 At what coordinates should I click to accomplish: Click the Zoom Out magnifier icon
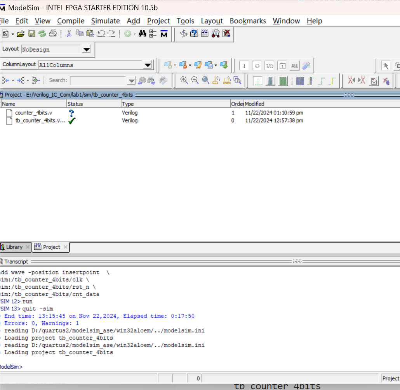tap(195, 80)
